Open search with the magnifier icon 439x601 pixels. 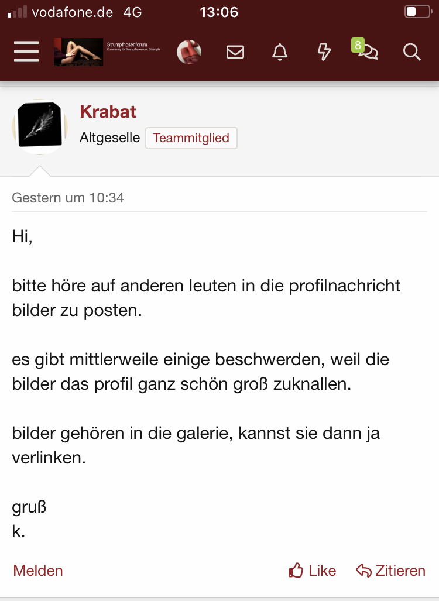pos(411,51)
